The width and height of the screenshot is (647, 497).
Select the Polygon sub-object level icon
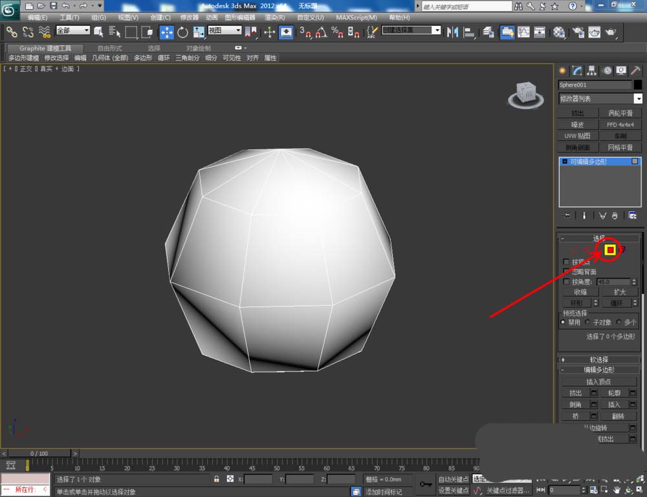(x=609, y=250)
